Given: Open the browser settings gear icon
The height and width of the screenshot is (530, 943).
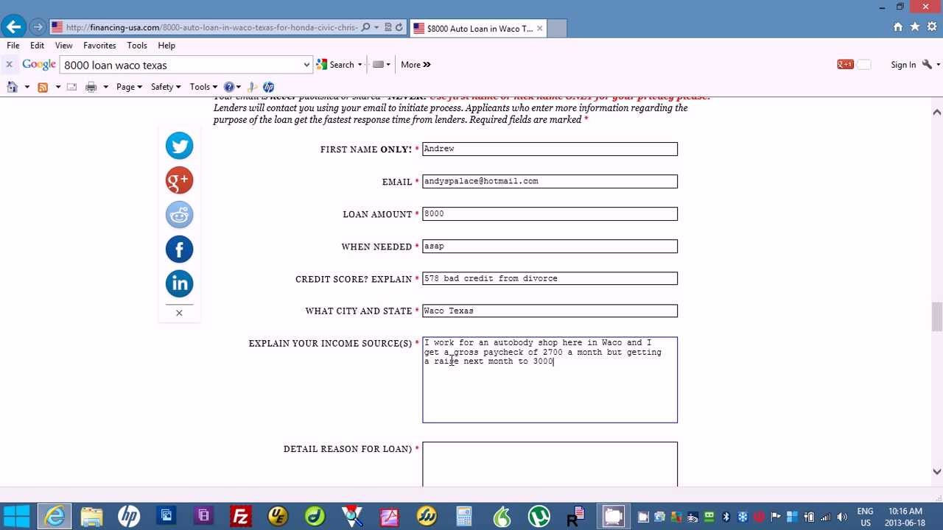Looking at the screenshot, I should click(931, 27).
